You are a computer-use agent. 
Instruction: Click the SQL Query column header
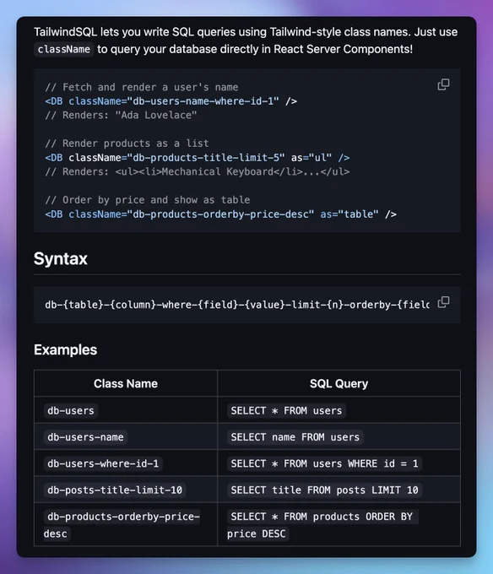click(x=339, y=383)
